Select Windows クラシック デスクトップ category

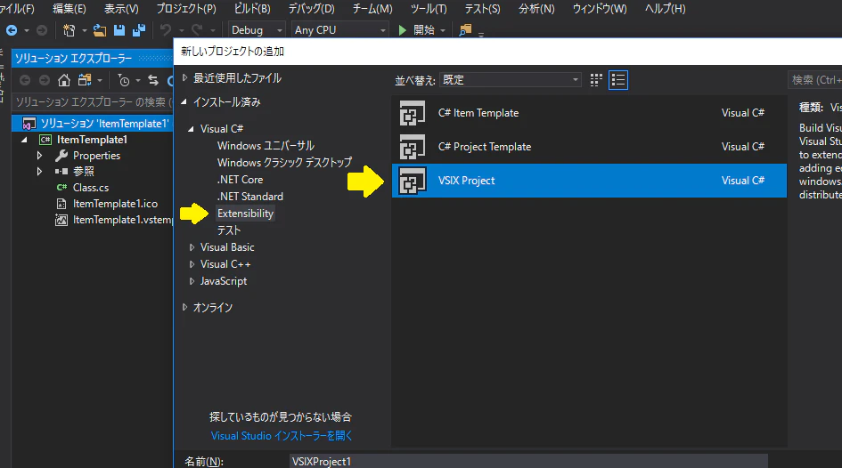coord(284,163)
